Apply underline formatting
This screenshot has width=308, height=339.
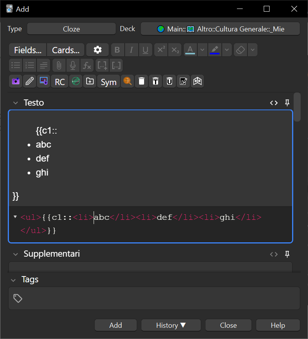[145, 50]
